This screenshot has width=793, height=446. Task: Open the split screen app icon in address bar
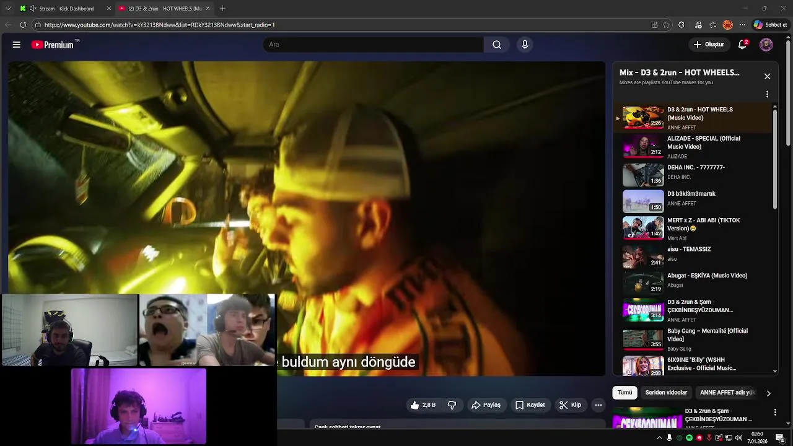tap(654, 25)
